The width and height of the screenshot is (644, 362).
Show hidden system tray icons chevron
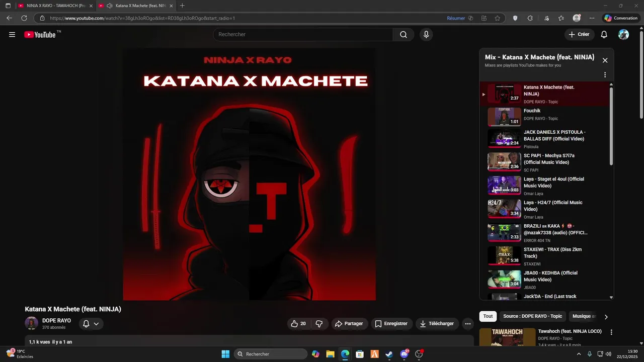tap(578, 354)
